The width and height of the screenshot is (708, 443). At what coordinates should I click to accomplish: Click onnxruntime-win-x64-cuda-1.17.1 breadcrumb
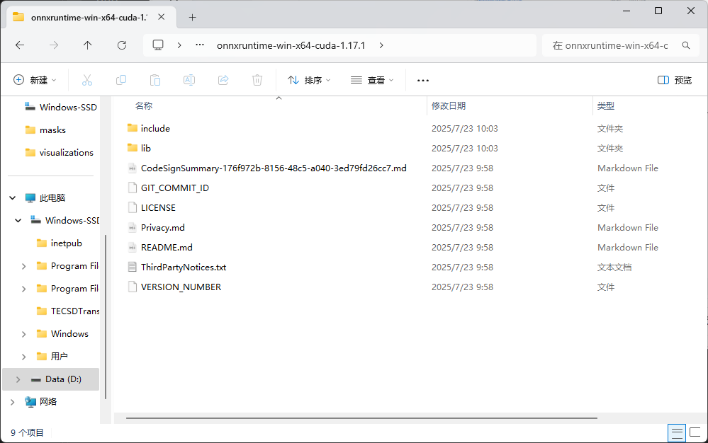tap(291, 45)
